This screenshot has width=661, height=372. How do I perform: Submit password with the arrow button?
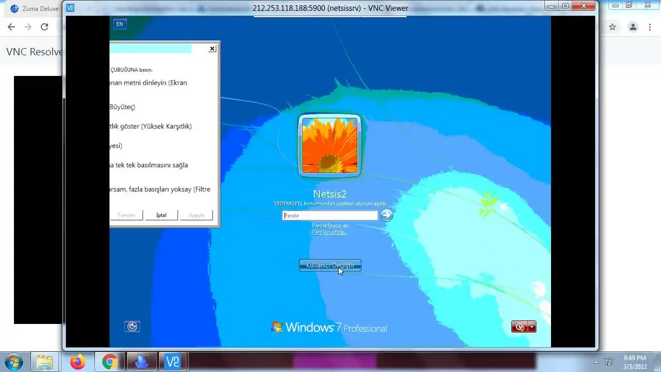click(386, 215)
